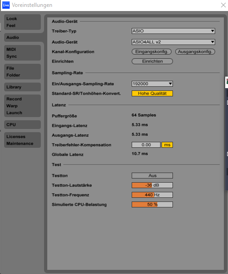
Task: Toggle the Hohe Qualität conversion button
Action: (x=152, y=93)
